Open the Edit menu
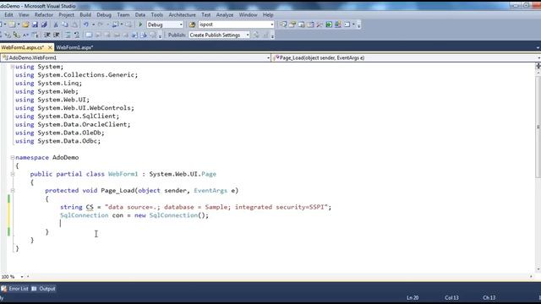 pos(8,15)
